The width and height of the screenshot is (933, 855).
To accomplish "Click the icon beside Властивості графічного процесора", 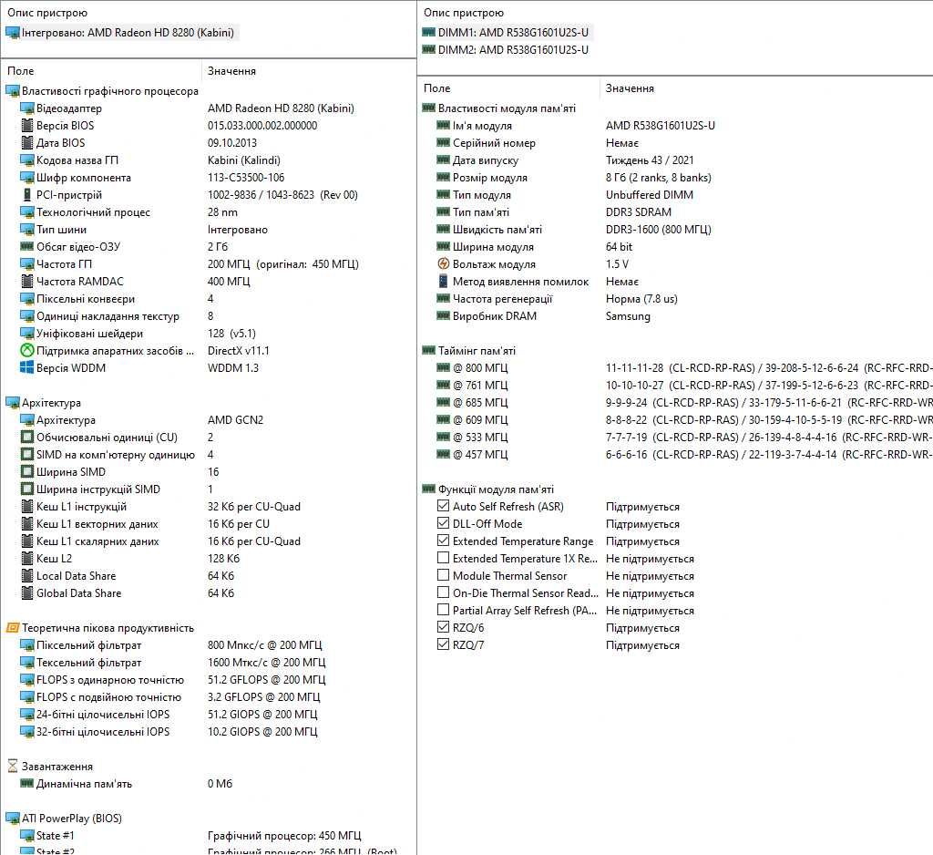I will [x=13, y=91].
